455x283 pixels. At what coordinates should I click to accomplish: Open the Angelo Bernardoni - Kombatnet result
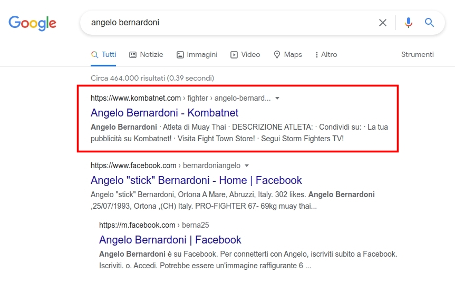(x=164, y=113)
